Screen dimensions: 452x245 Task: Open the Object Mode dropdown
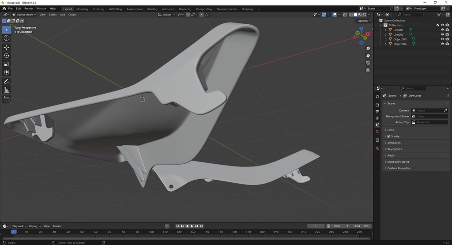[x=24, y=15]
